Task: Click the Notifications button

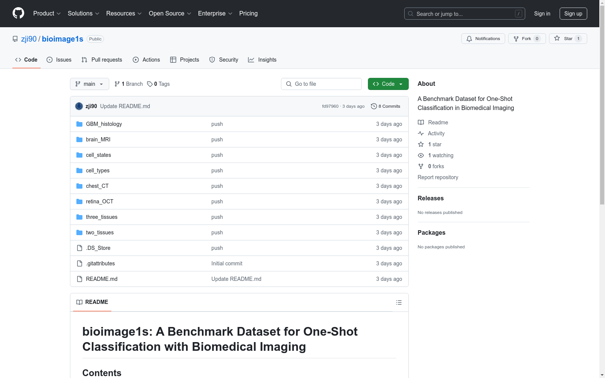Action: pos(483,39)
